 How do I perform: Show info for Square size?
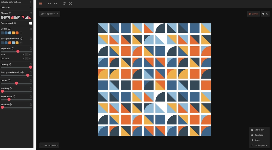pyautogui.click(x=14, y=96)
